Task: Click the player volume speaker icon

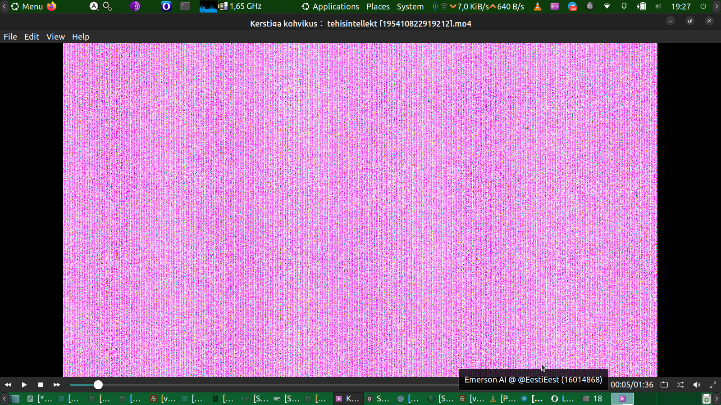Action: point(697,385)
